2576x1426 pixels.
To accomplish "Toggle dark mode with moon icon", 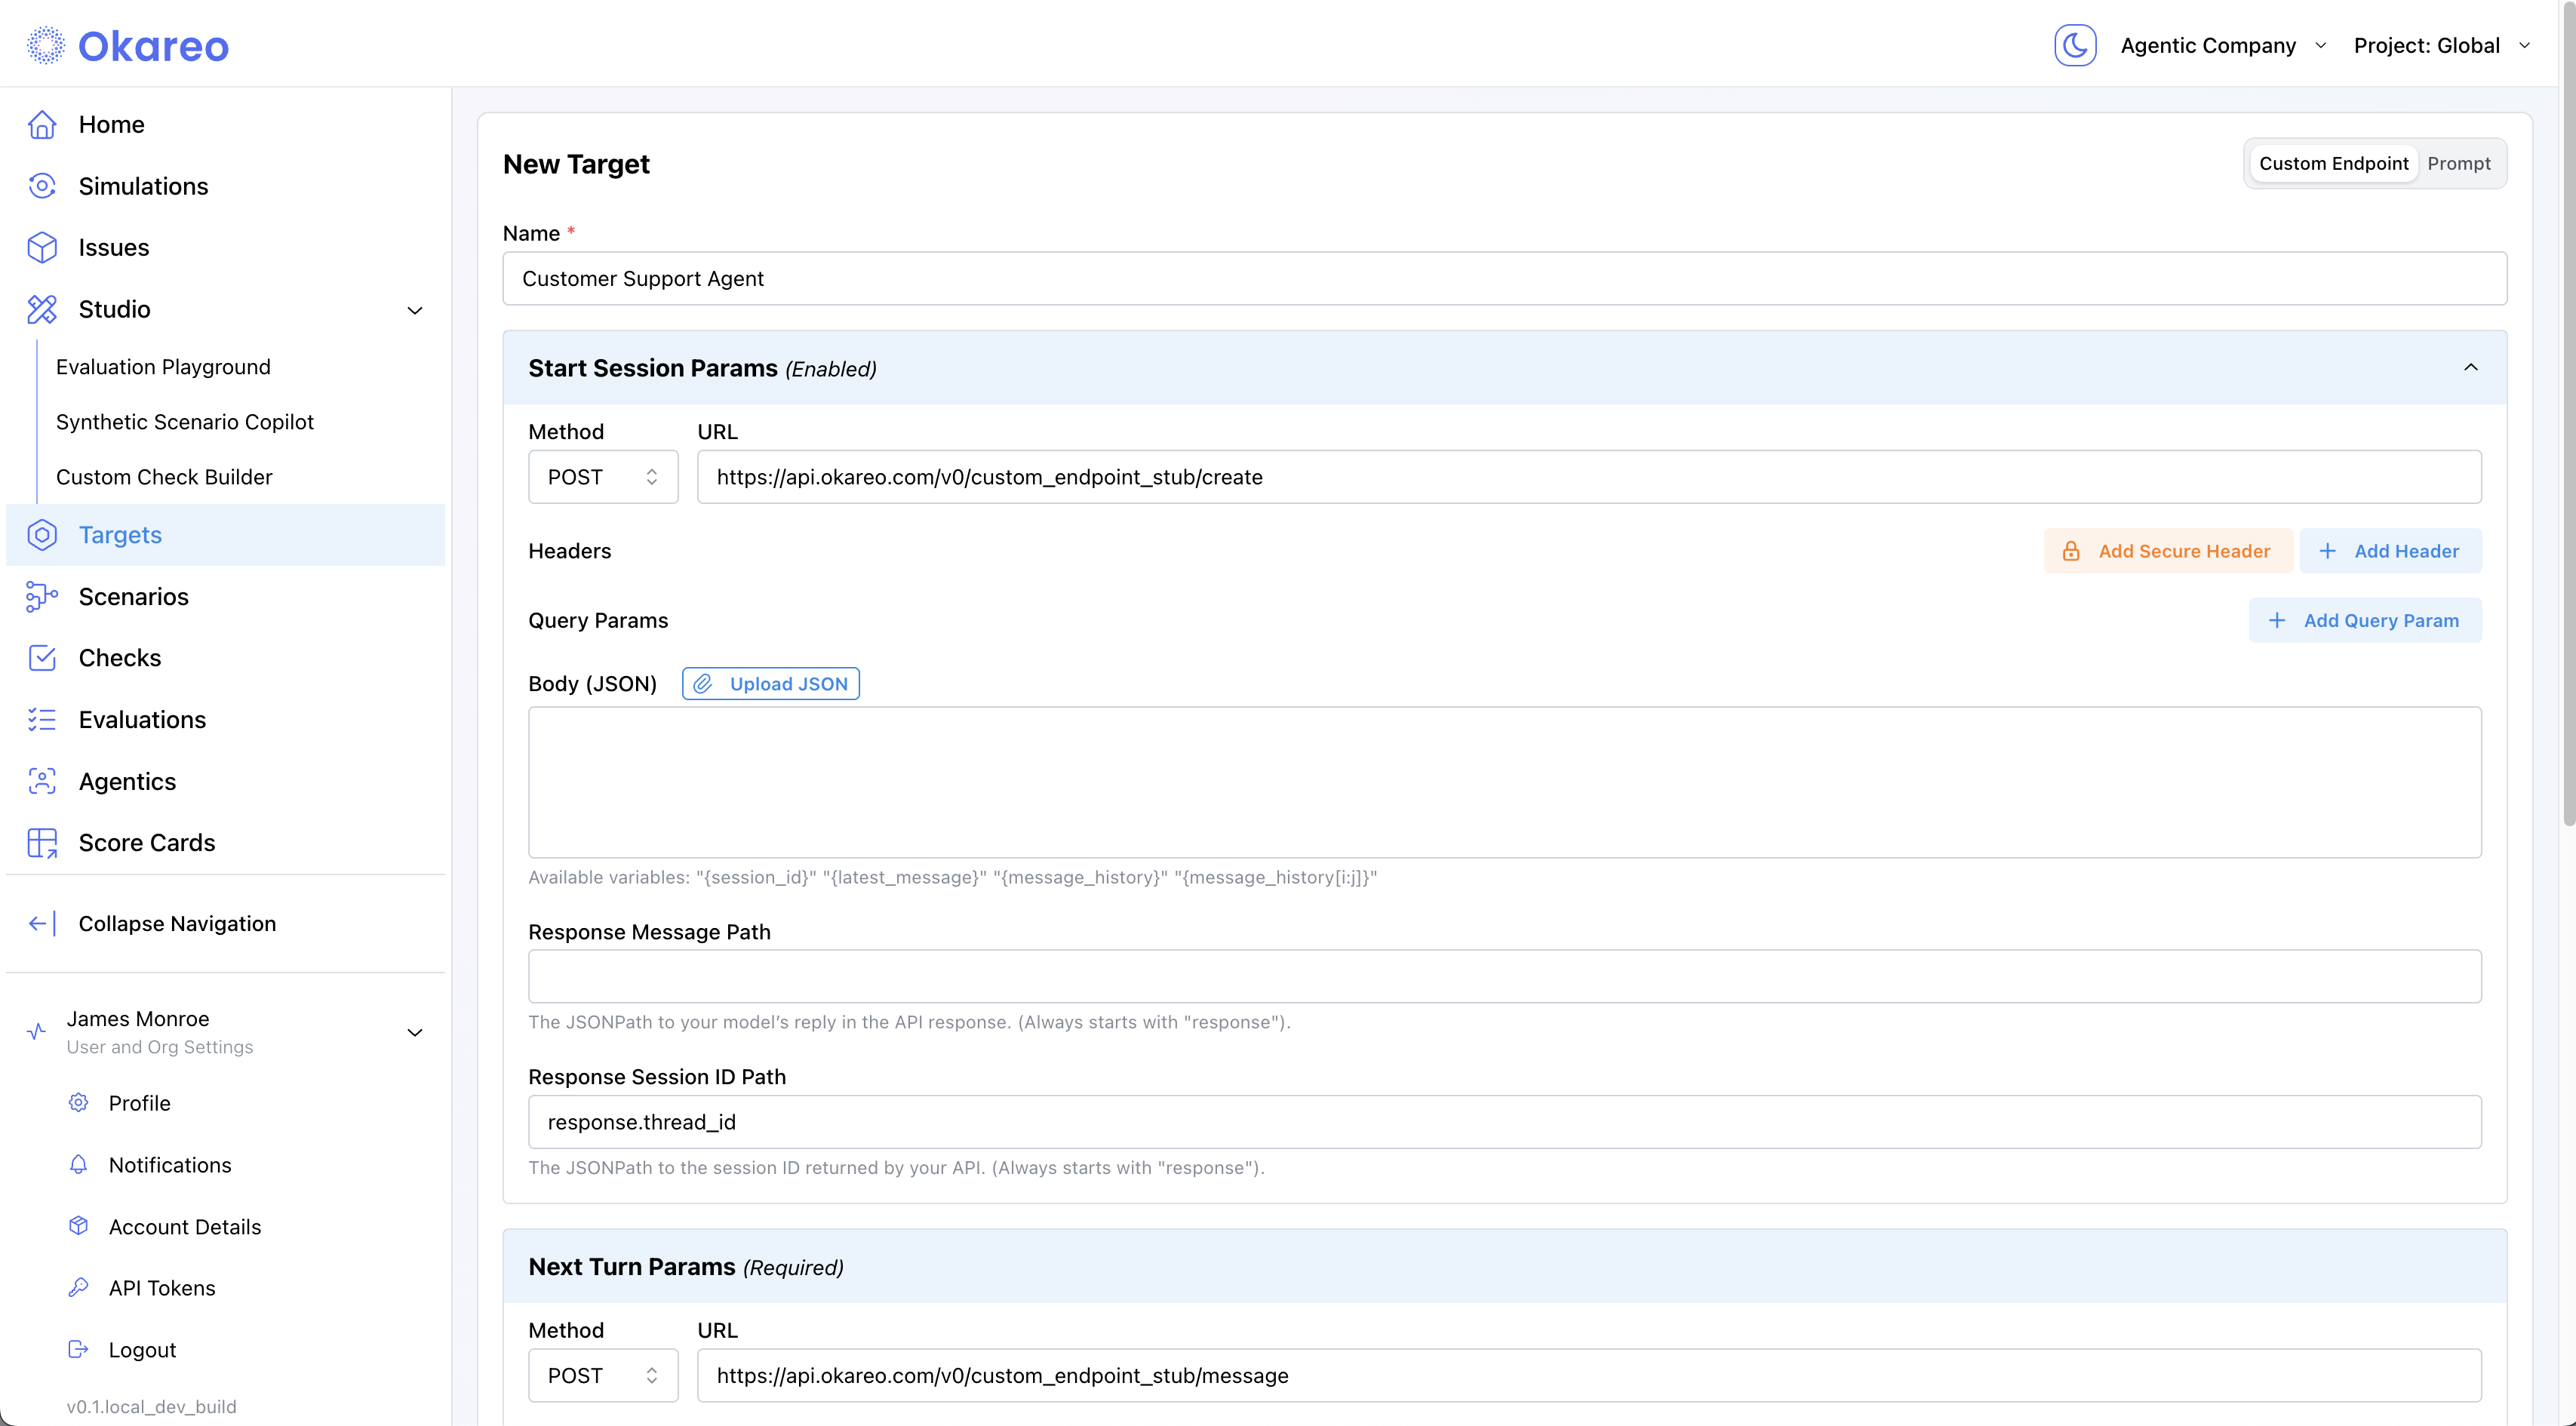I will pos(2075,46).
